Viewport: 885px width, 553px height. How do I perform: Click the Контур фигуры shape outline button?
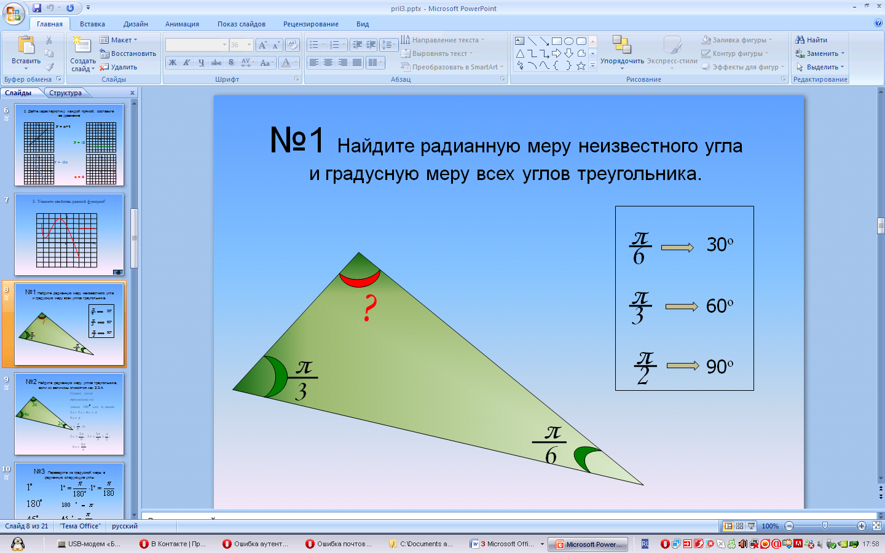735,53
